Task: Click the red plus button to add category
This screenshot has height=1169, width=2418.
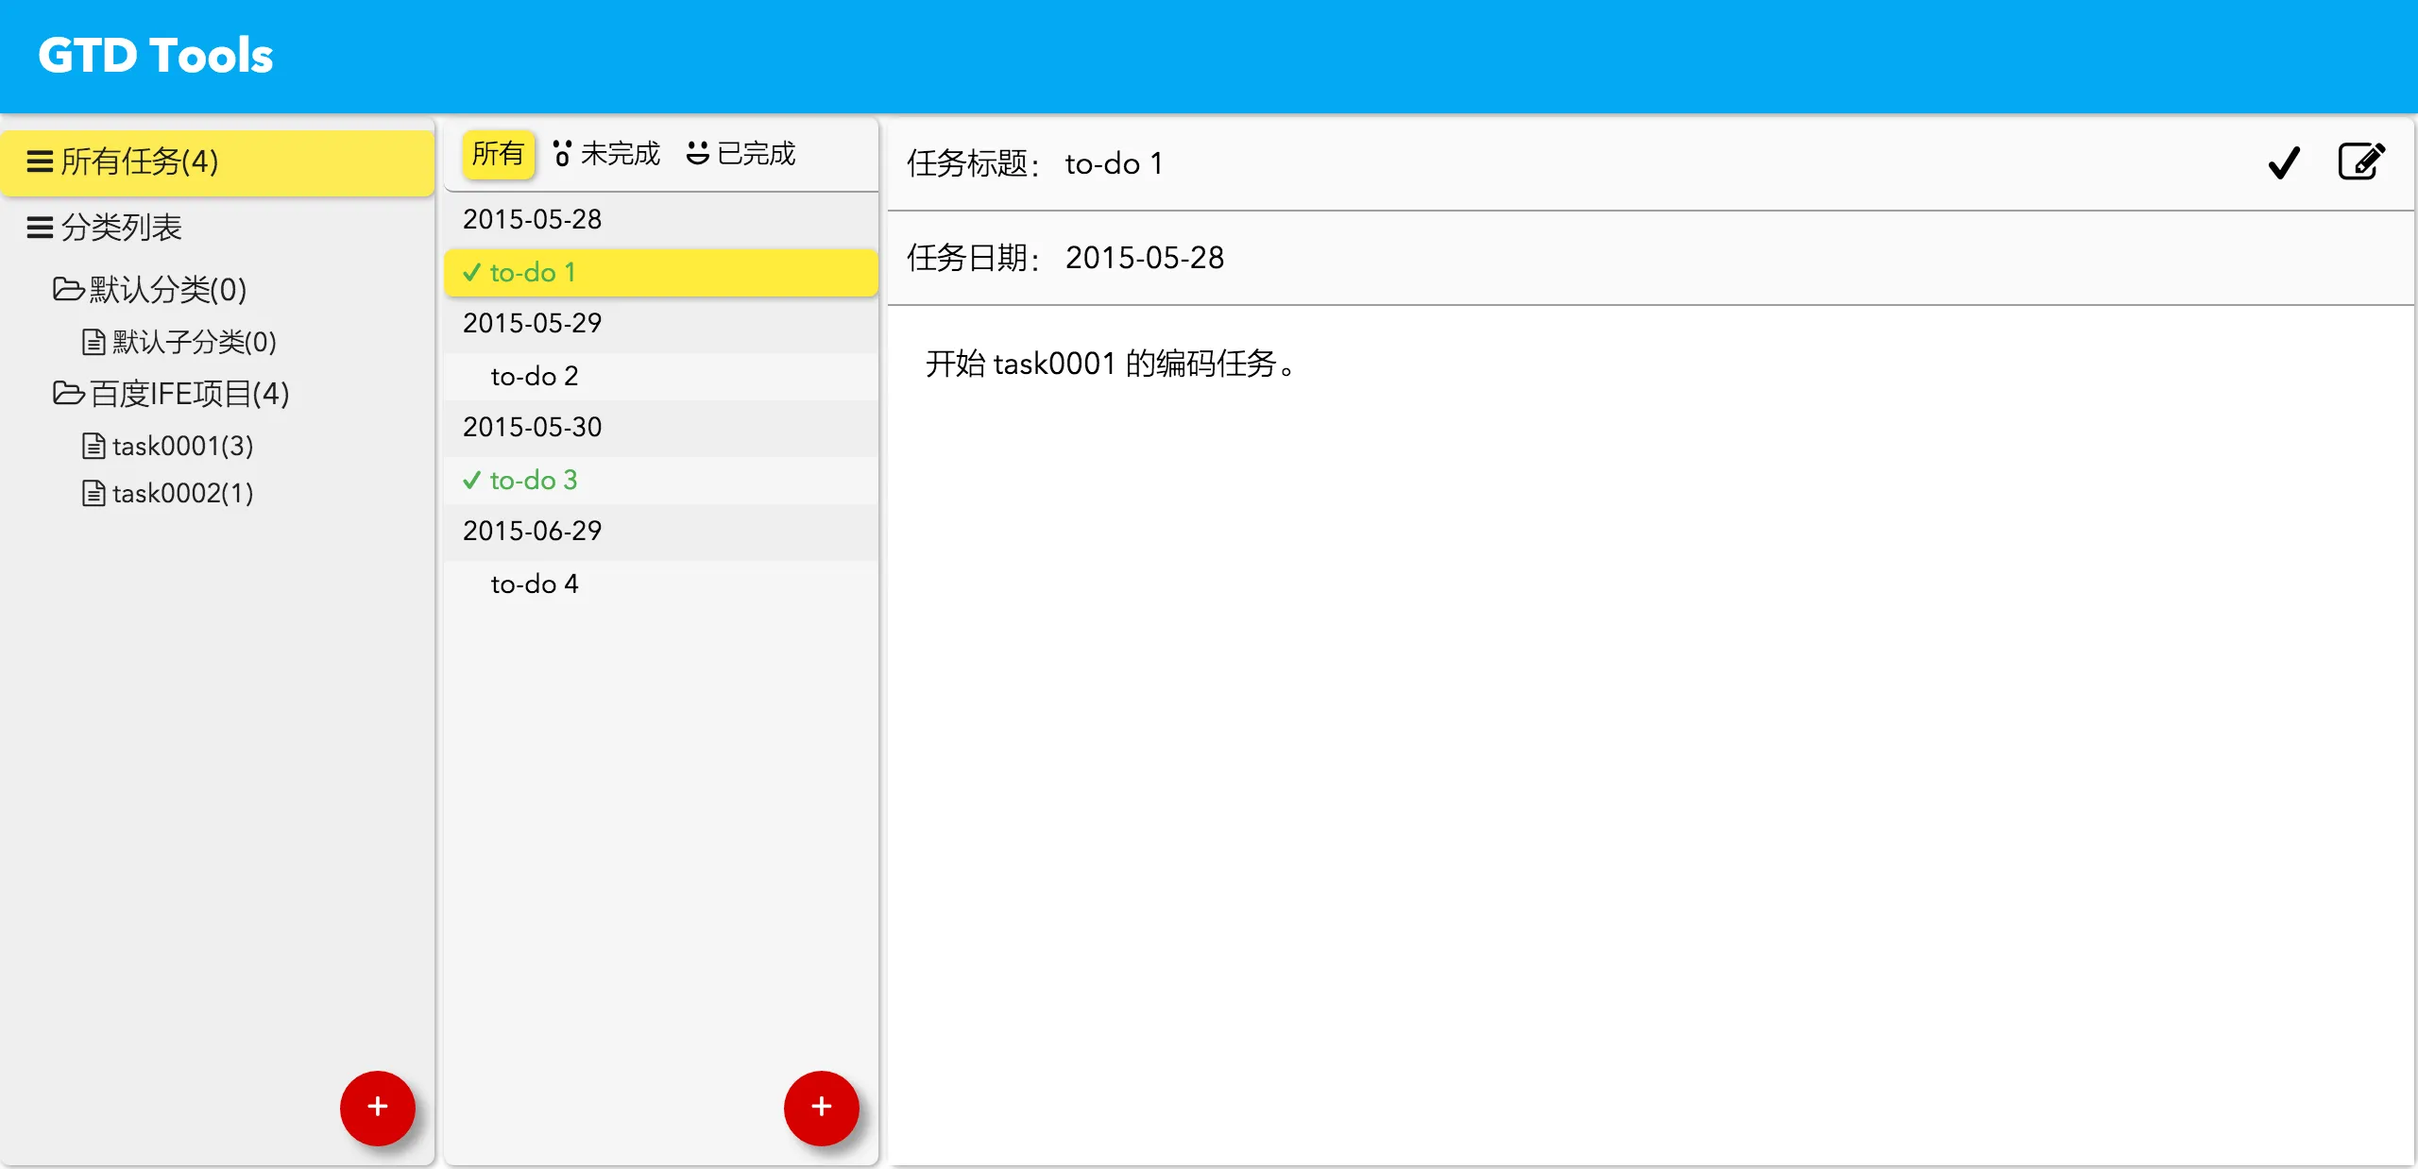Action: [x=377, y=1107]
